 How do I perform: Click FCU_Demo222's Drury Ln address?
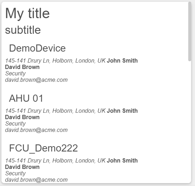pyautogui.click(x=55, y=161)
